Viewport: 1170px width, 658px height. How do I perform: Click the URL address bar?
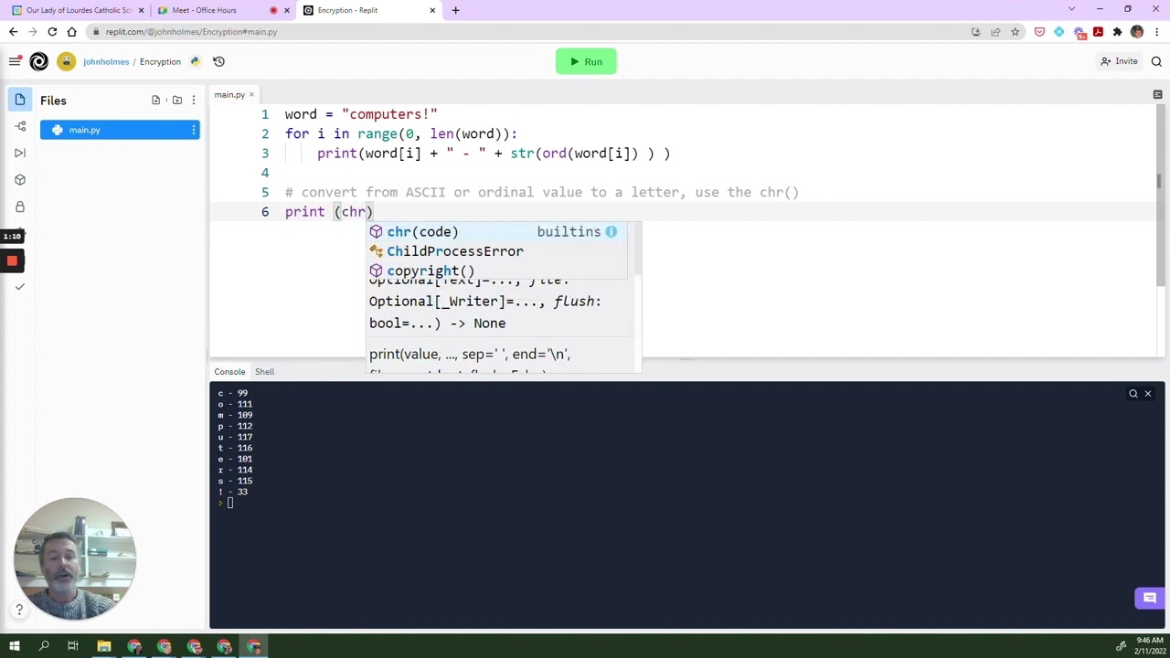point(530,32)
